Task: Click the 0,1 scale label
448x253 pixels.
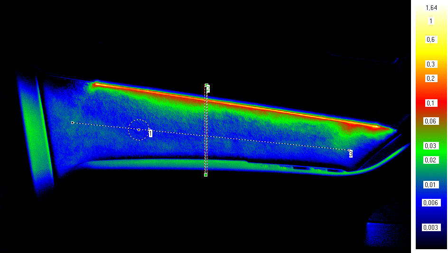Action: [x=431, y=103]
